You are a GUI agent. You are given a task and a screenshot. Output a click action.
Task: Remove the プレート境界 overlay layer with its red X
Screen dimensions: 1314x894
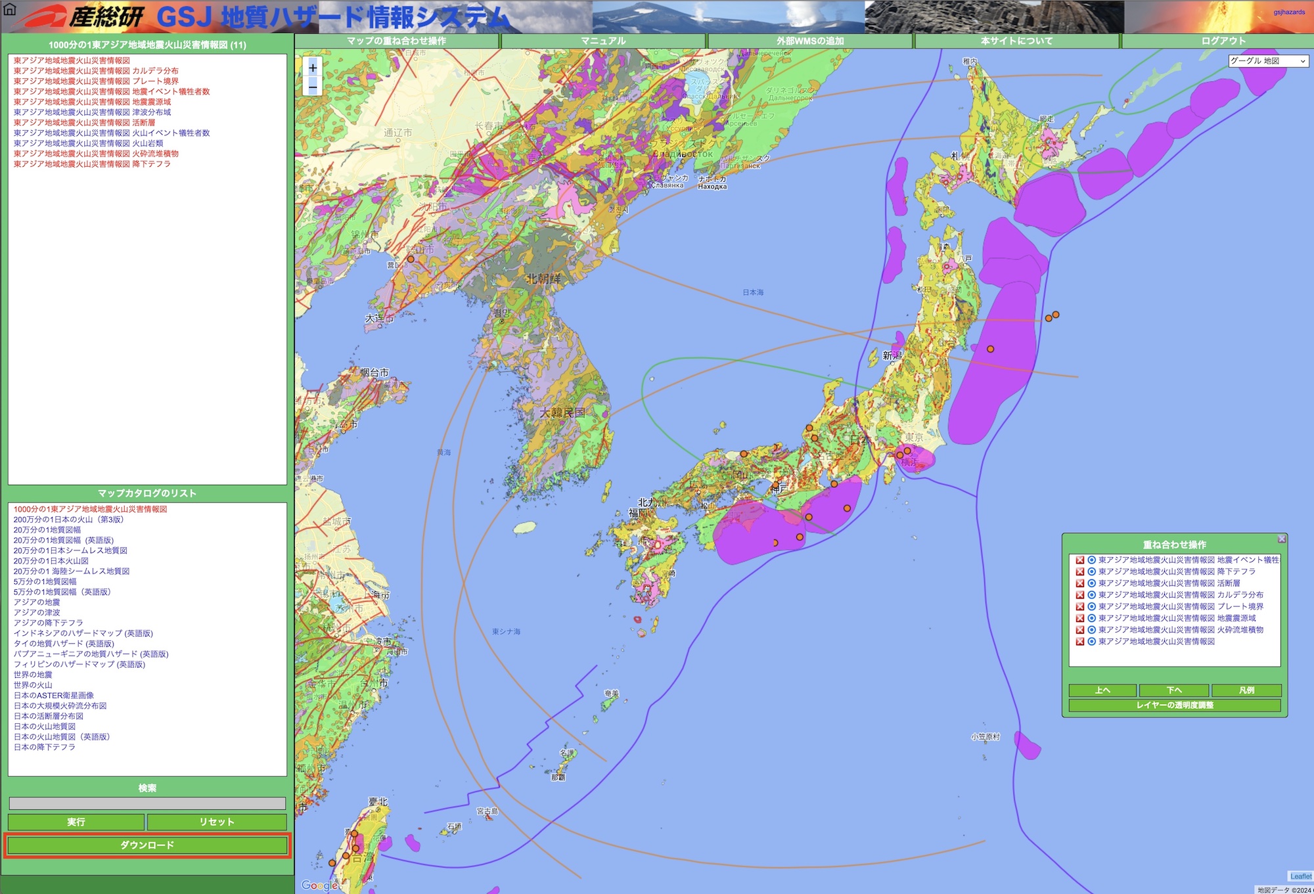[x=1079, y=607]
